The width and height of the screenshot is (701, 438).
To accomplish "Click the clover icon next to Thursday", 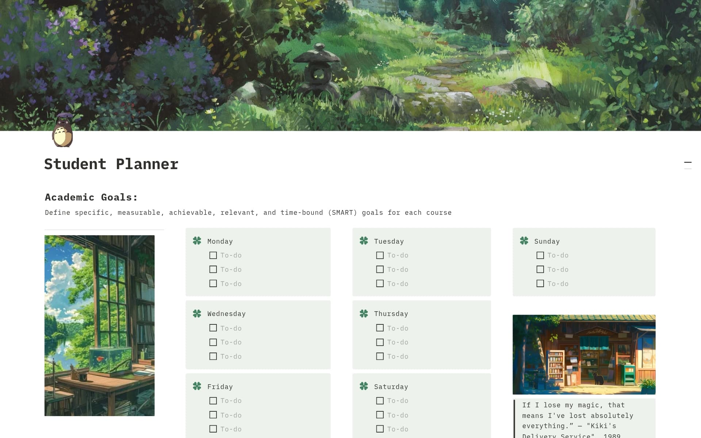I will [x=364, y=313].
